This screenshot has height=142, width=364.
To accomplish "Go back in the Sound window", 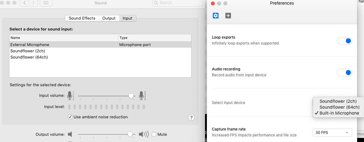I will point(25,3).
